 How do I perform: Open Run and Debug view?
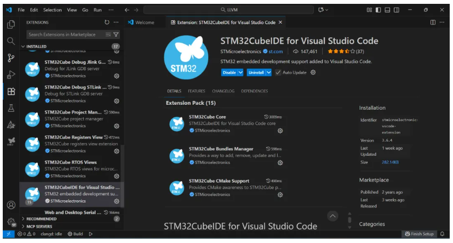(x=10, y=75)
